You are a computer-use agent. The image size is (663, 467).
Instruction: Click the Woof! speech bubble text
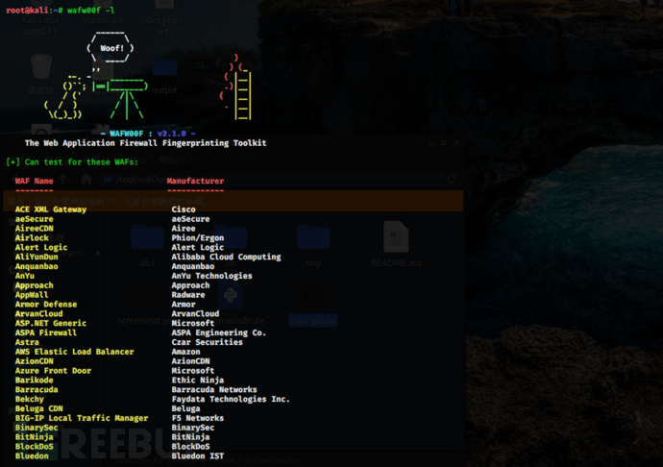[111, 48]
